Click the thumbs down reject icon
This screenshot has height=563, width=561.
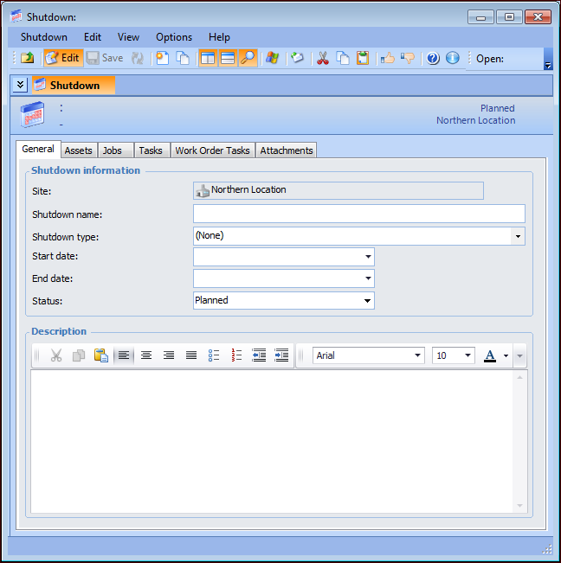pos(408,58)
